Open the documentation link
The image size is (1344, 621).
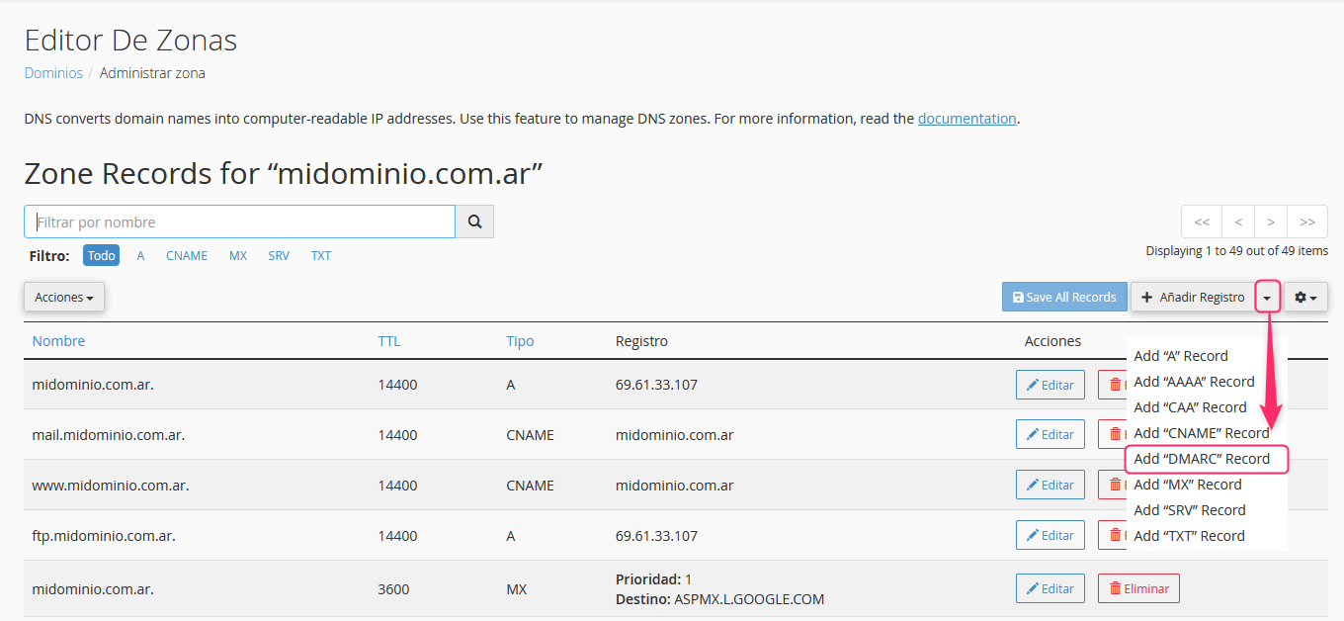(x=966, y=119)
